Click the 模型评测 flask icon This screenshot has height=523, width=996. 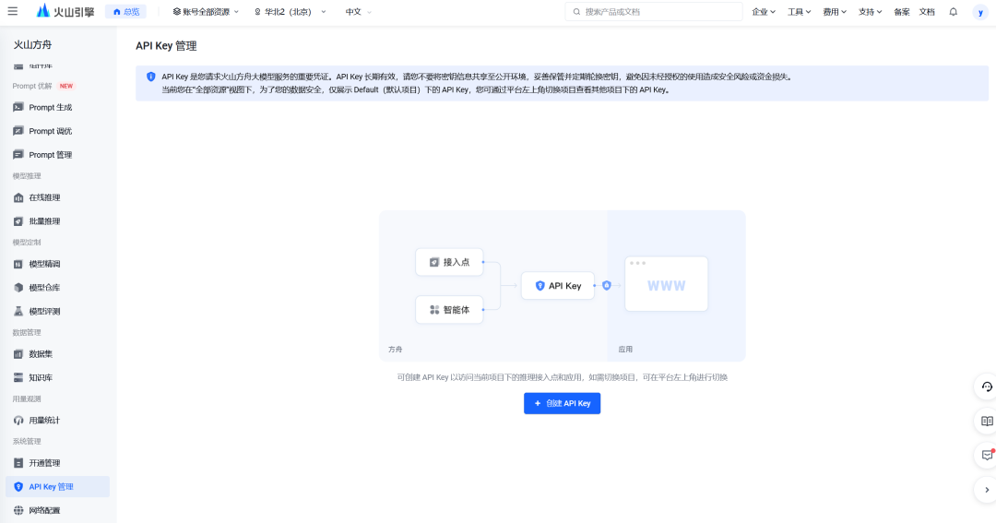click(18, 311)
